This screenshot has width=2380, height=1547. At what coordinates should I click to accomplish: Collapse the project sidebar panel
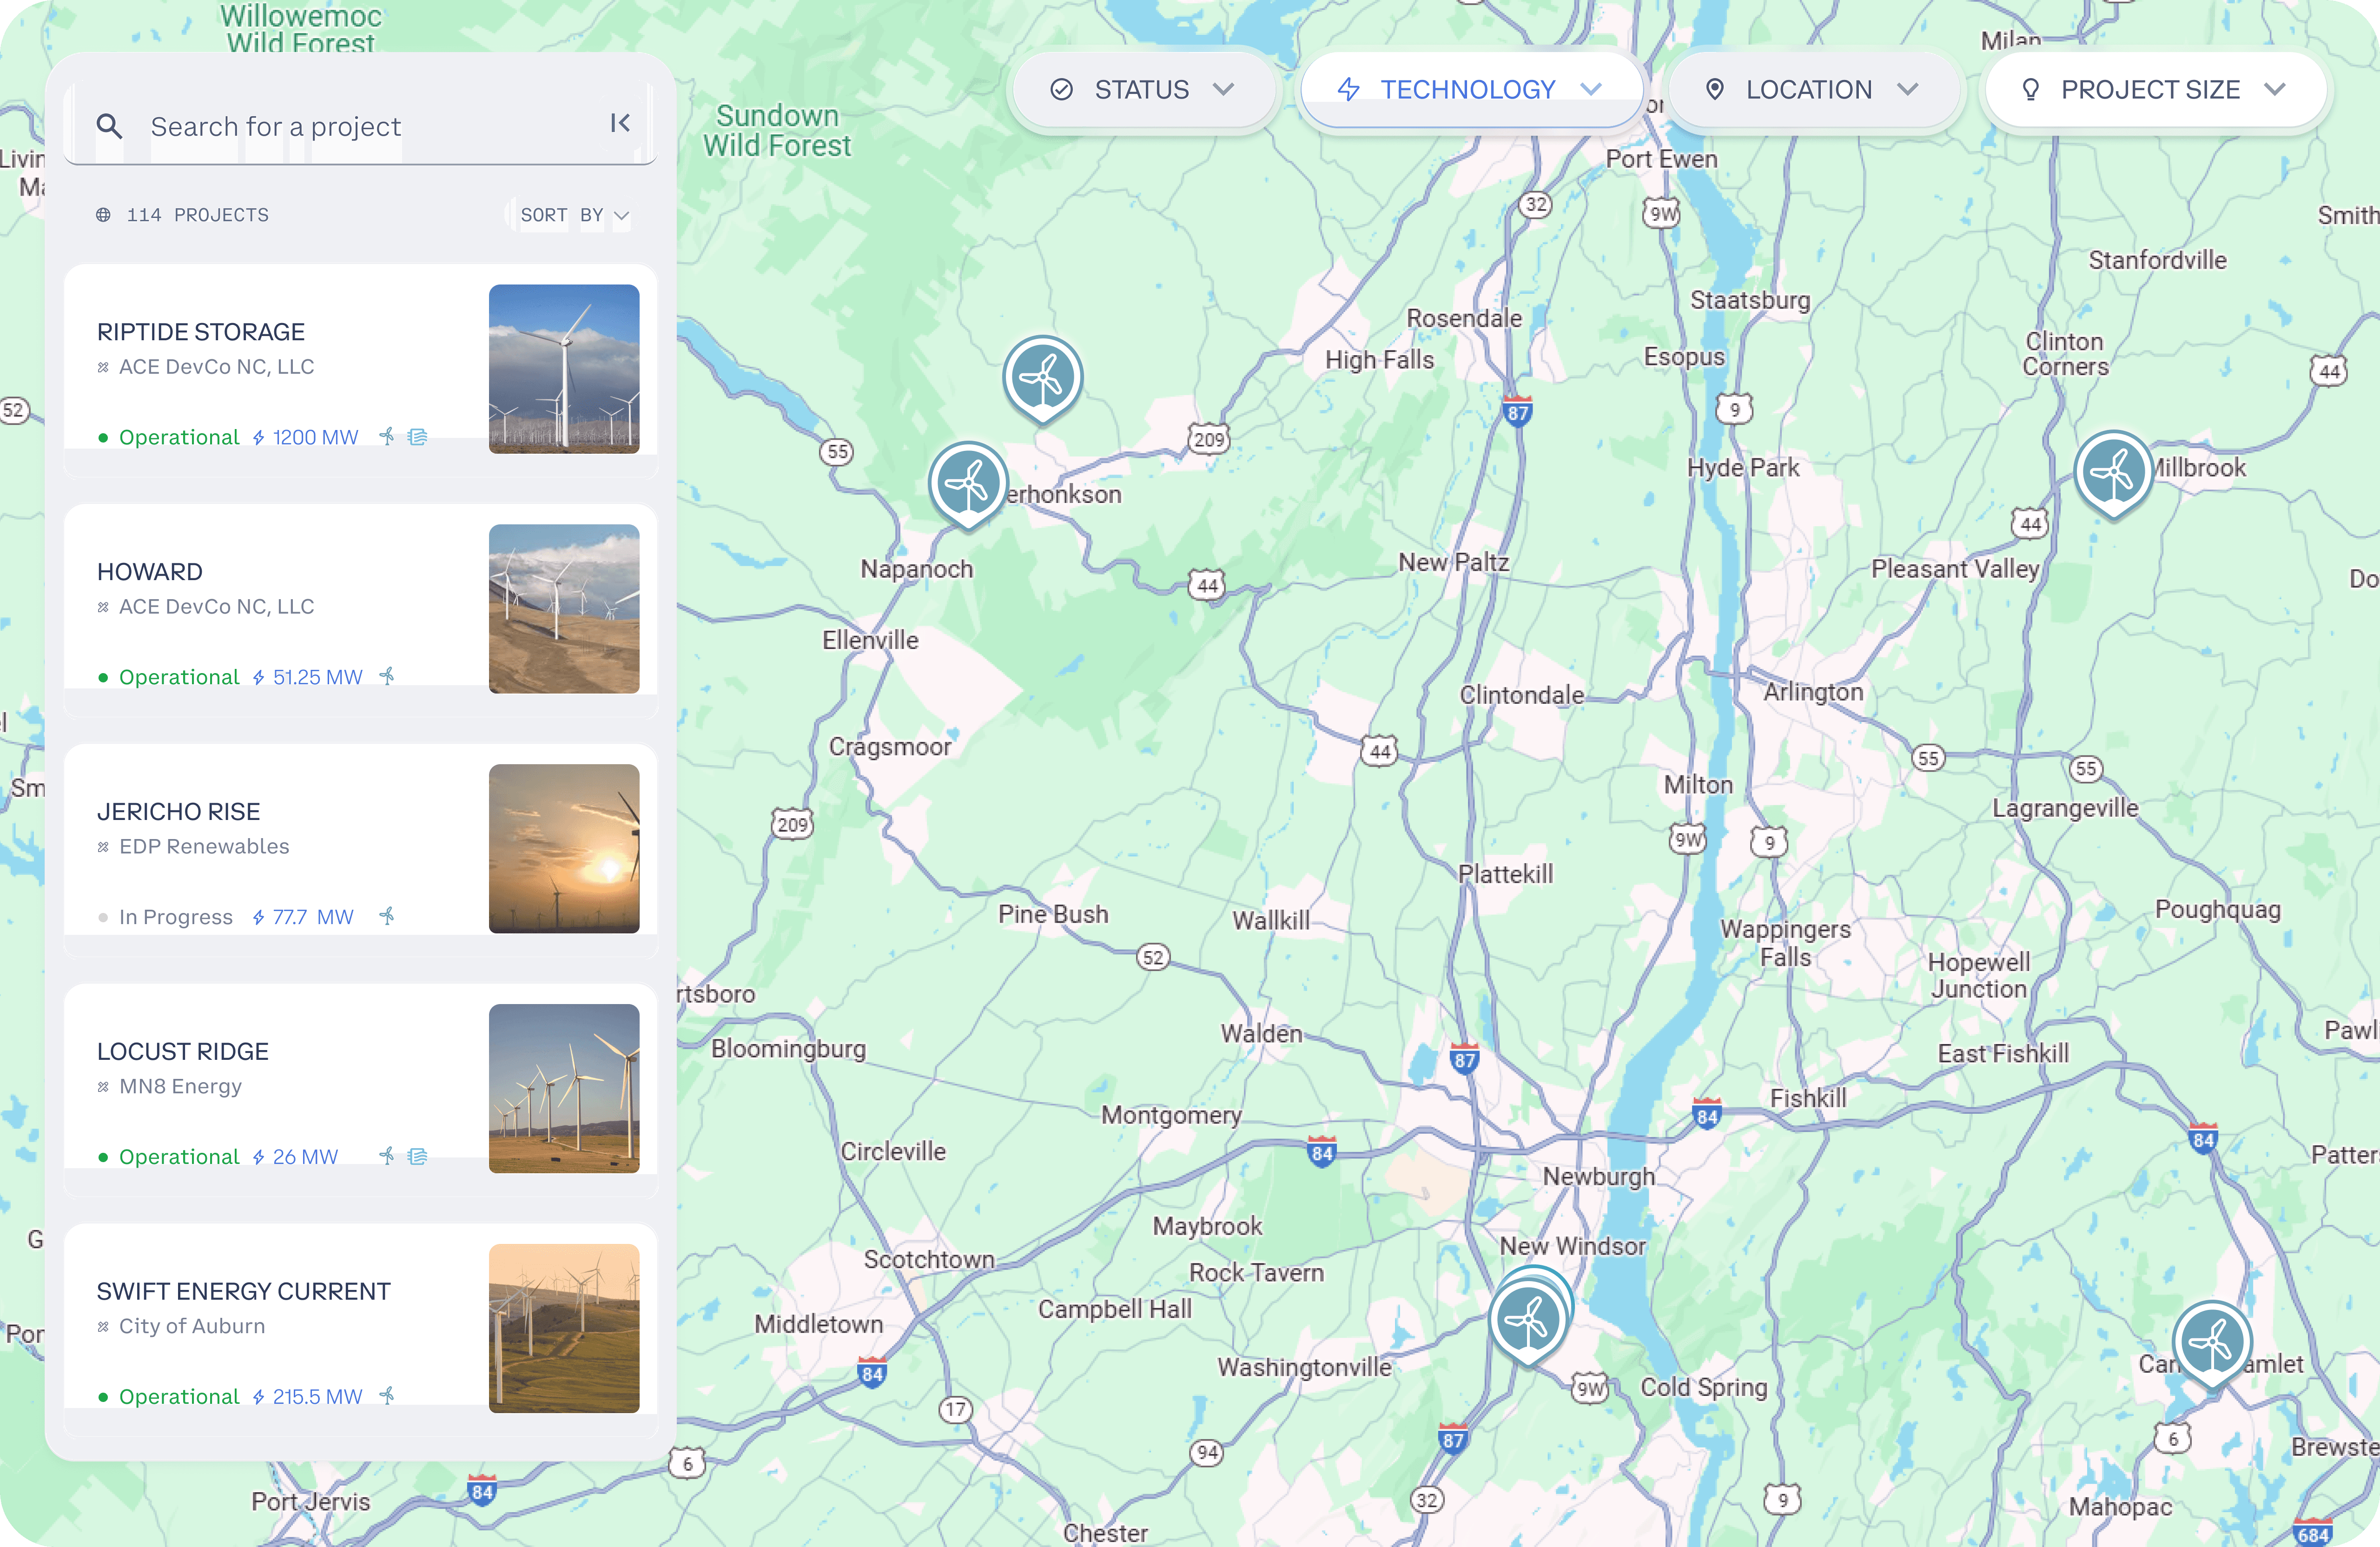[x=620, y=123]
